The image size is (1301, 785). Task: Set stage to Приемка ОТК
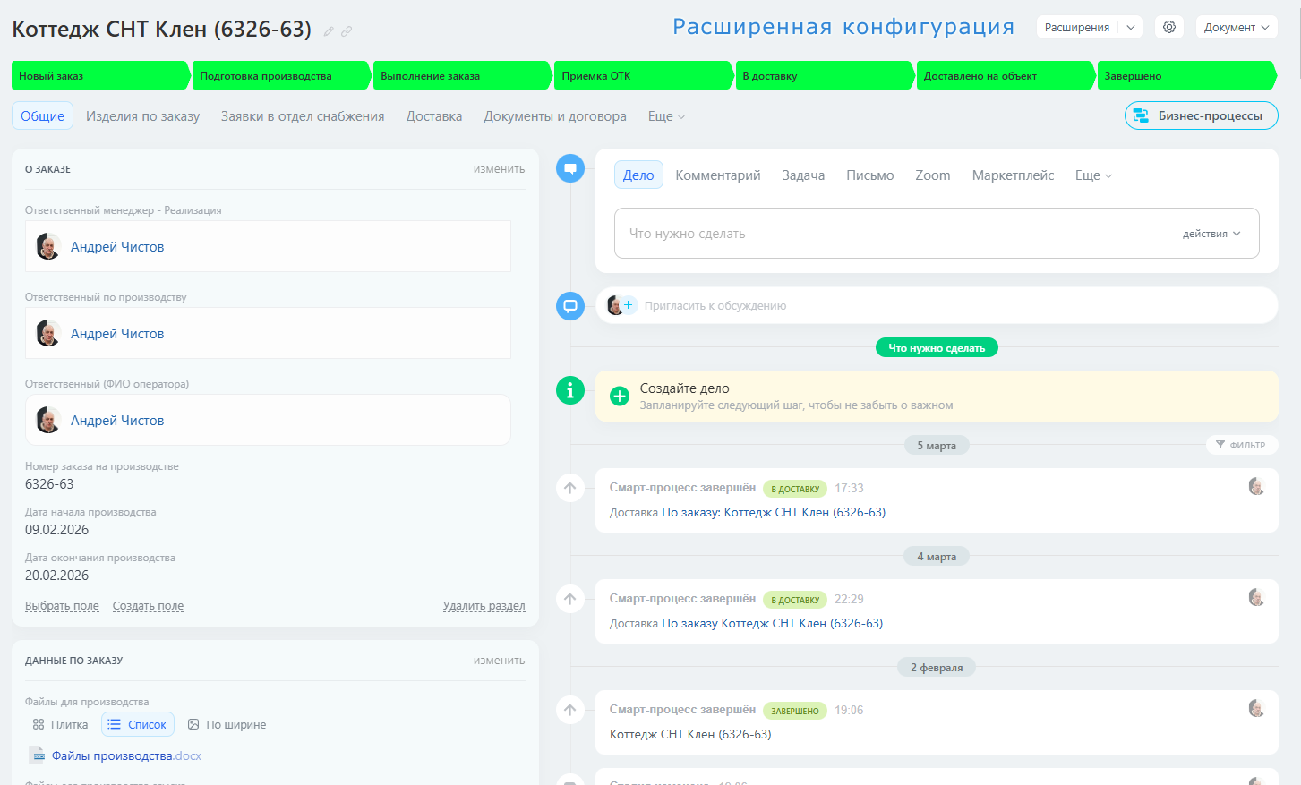click(x=644, y=76)
